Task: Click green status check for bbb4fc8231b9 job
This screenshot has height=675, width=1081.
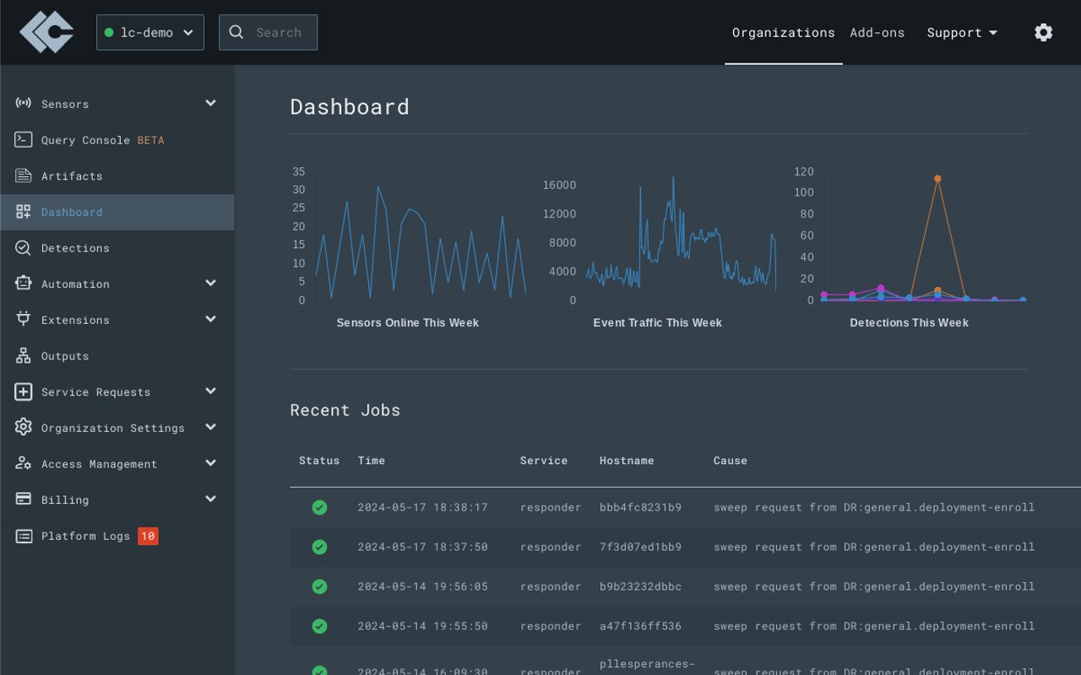Action: [x=319, y=507]
